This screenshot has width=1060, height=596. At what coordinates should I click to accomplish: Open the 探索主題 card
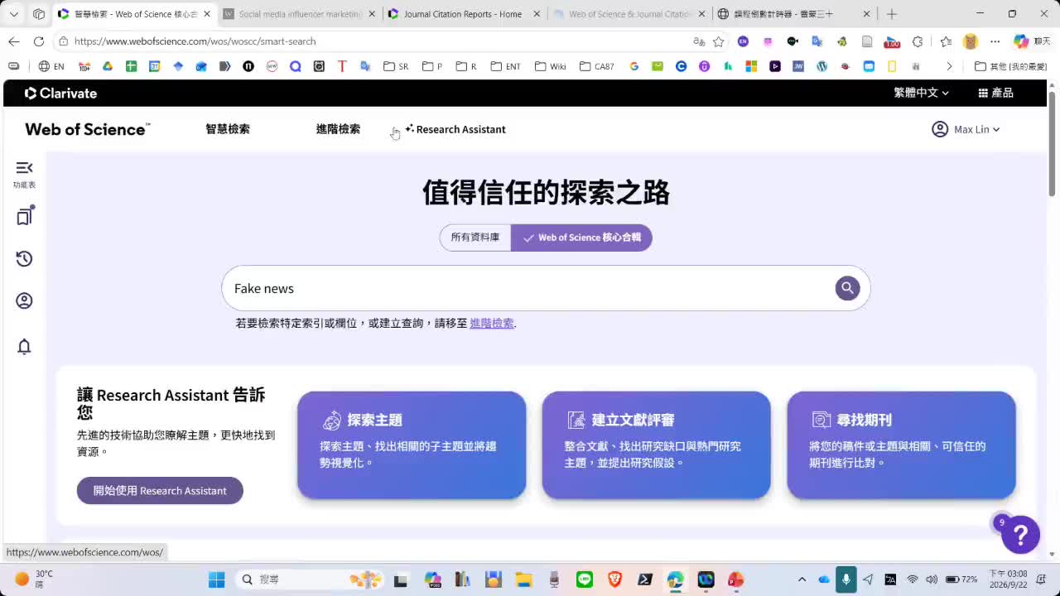pos(412,445)
